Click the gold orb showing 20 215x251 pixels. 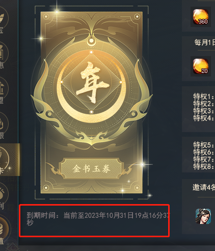point(201,66)
